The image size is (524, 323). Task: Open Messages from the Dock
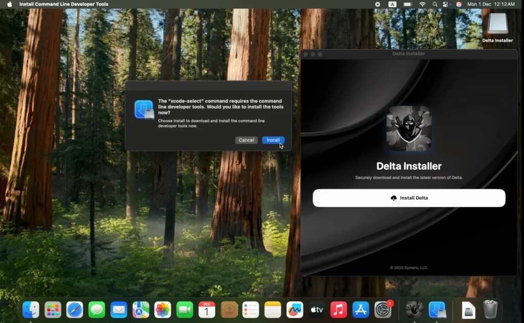(x=97, y=310)
